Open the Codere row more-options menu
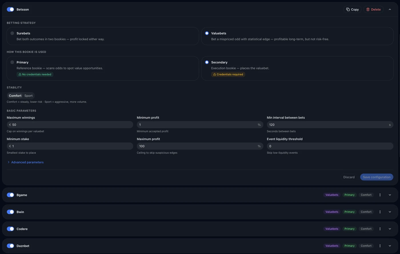This screenshot has width=400, height=254. click(x=380, y=229)
